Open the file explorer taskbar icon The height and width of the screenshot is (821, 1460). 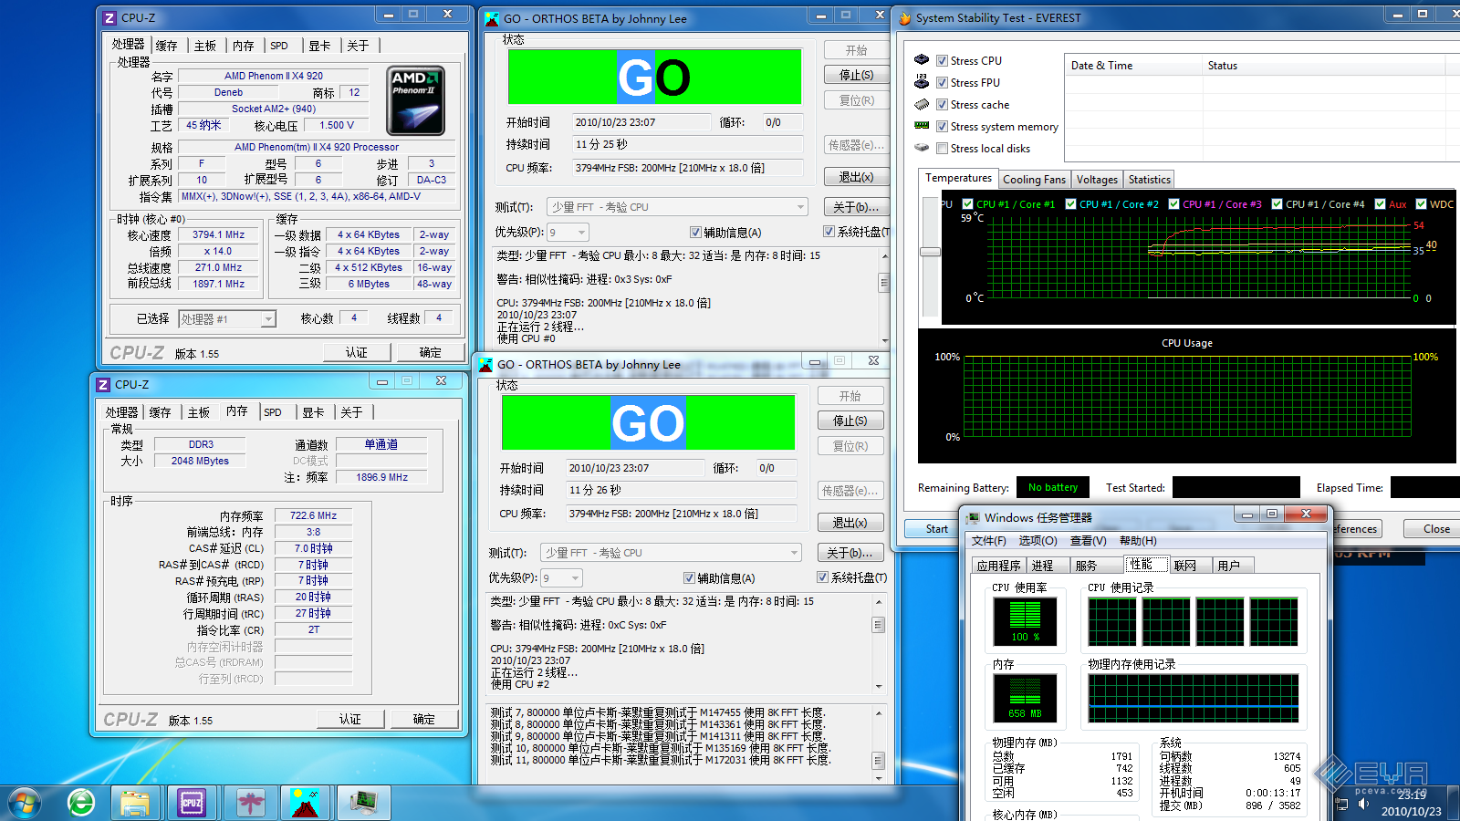point(135,803)
